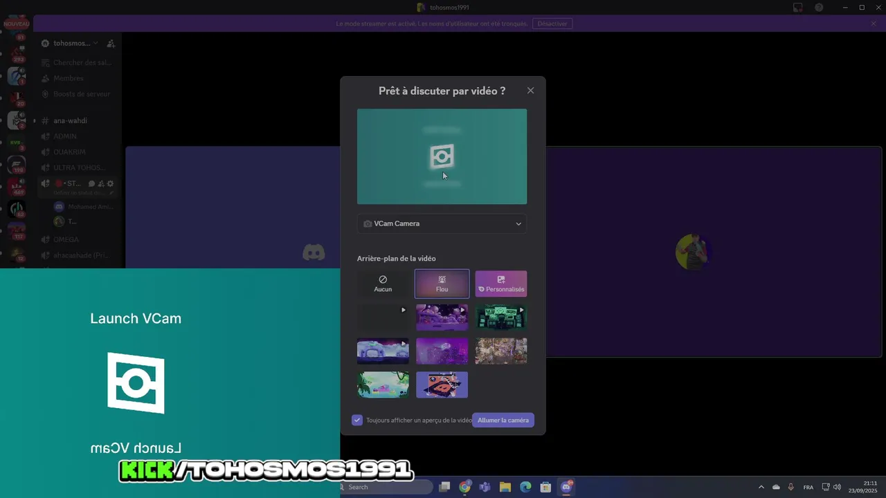Viewport: 886px width, 498px height.
Task: Click the server icon with badge 62
Action: (x=17, y=208)
